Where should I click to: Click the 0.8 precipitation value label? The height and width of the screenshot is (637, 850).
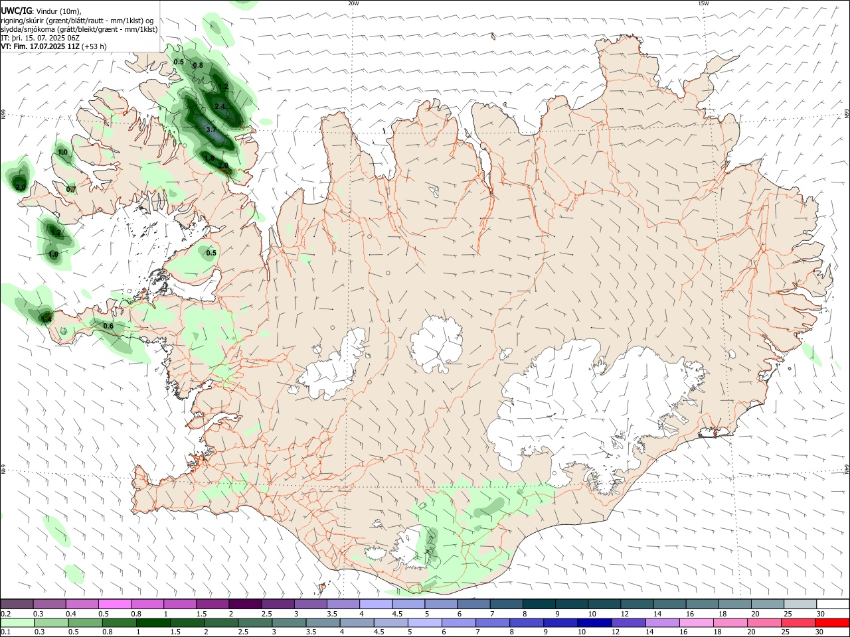(198, 66)
